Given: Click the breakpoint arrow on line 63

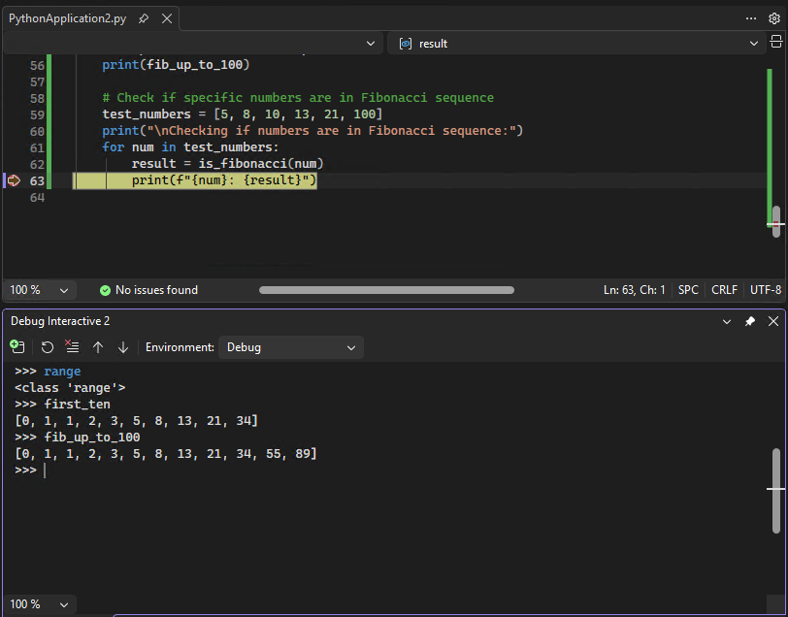Looking at the screenshot, I should [x=14, y=180].
